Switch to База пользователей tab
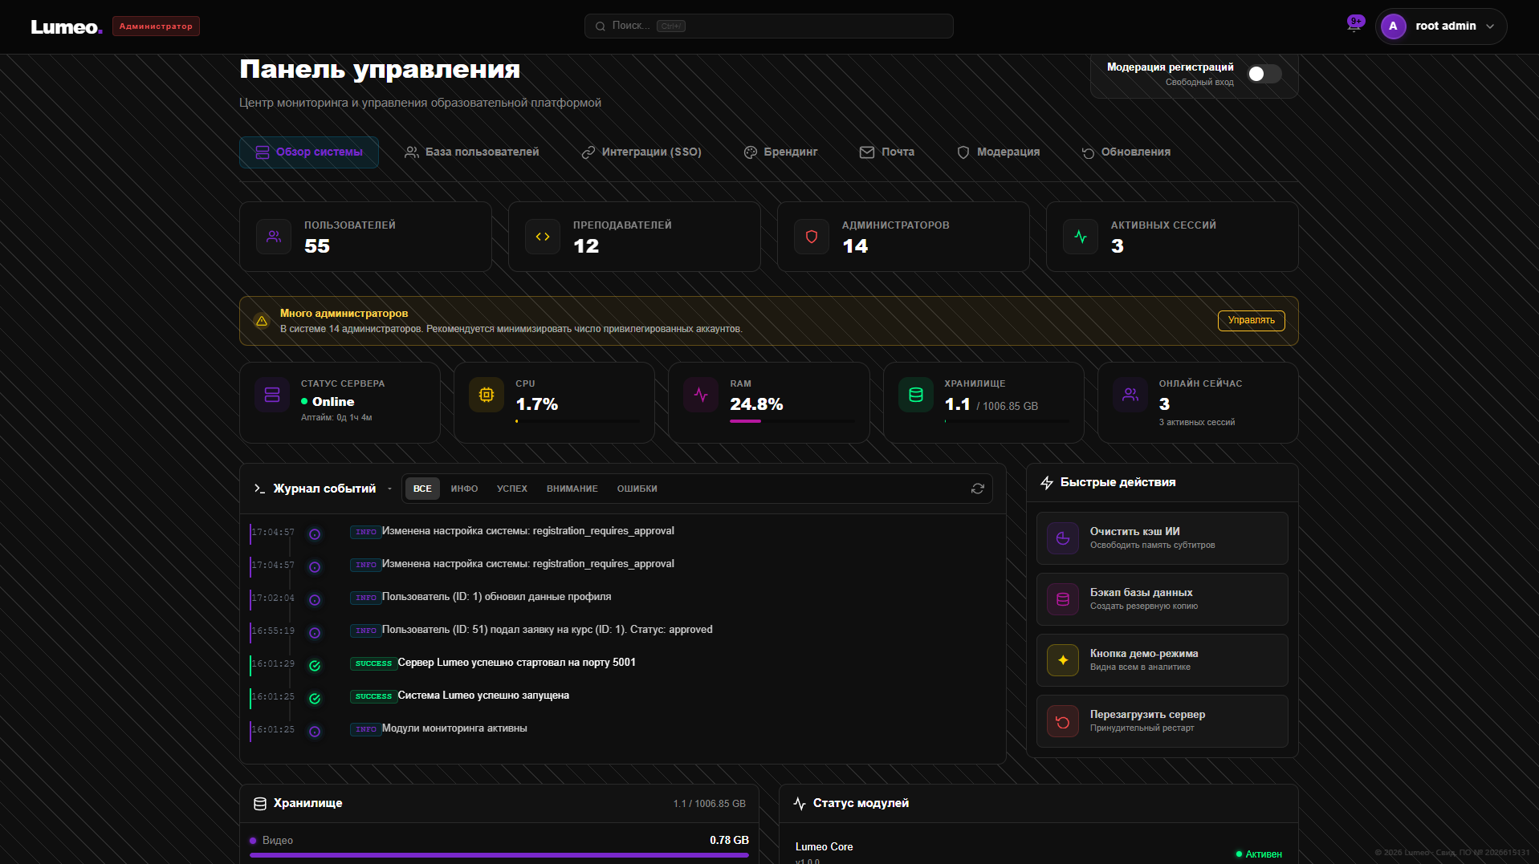Image resolution: width=1539 pixels, height=864 pixels. 472,152
